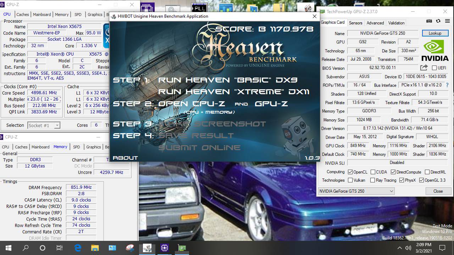Viewport: 454px width, 255px height.
Task: Switch to GPU-Z Sensors tab
Action: click(x=355, y=23)
